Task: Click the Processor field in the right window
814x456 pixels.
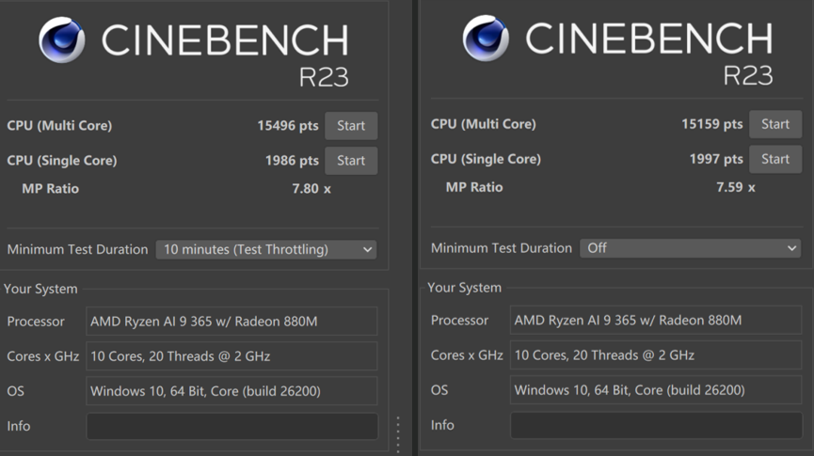Action: click(656, 320)
